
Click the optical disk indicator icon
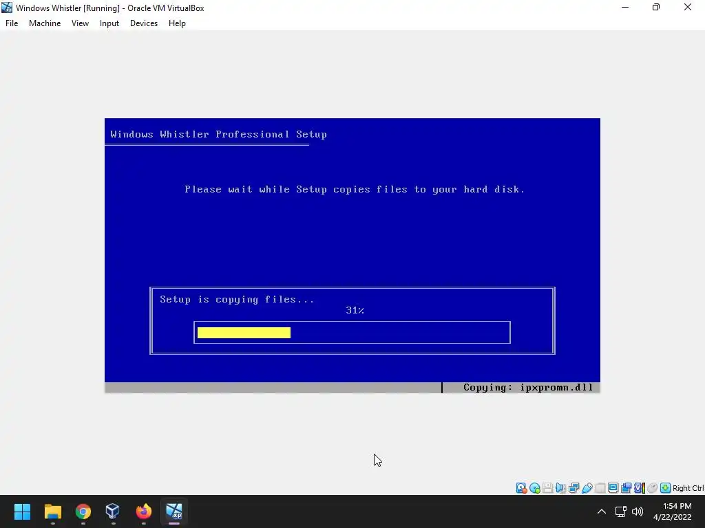click(534, 488)
